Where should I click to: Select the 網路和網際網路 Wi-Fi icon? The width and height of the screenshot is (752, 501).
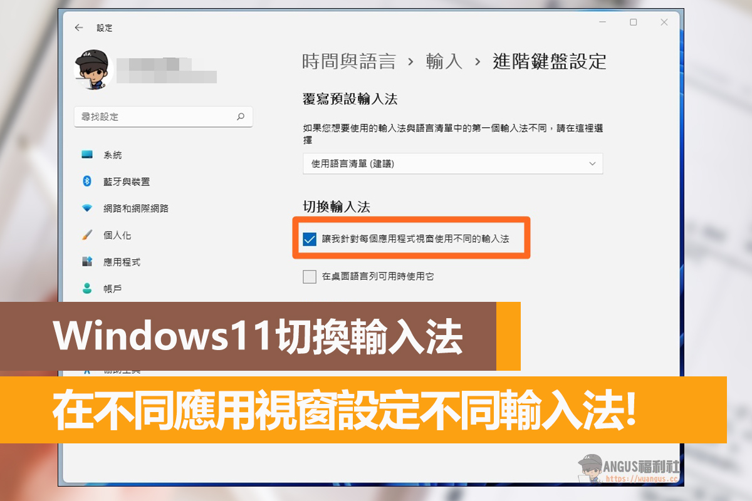[87, 208]
